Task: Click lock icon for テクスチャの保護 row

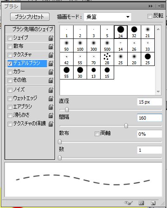Action: 51,124
